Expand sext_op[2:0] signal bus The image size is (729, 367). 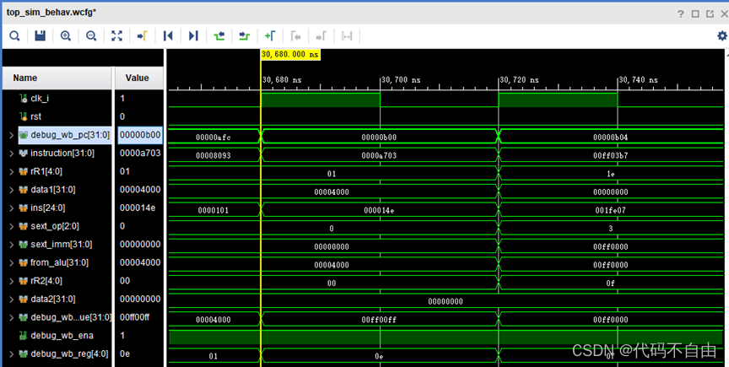[11, 226]
